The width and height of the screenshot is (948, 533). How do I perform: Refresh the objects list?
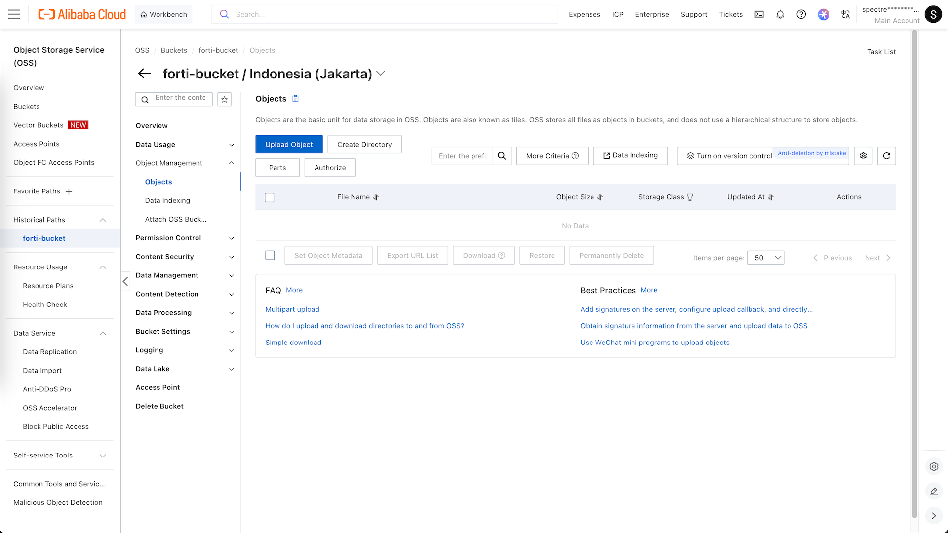886,156
